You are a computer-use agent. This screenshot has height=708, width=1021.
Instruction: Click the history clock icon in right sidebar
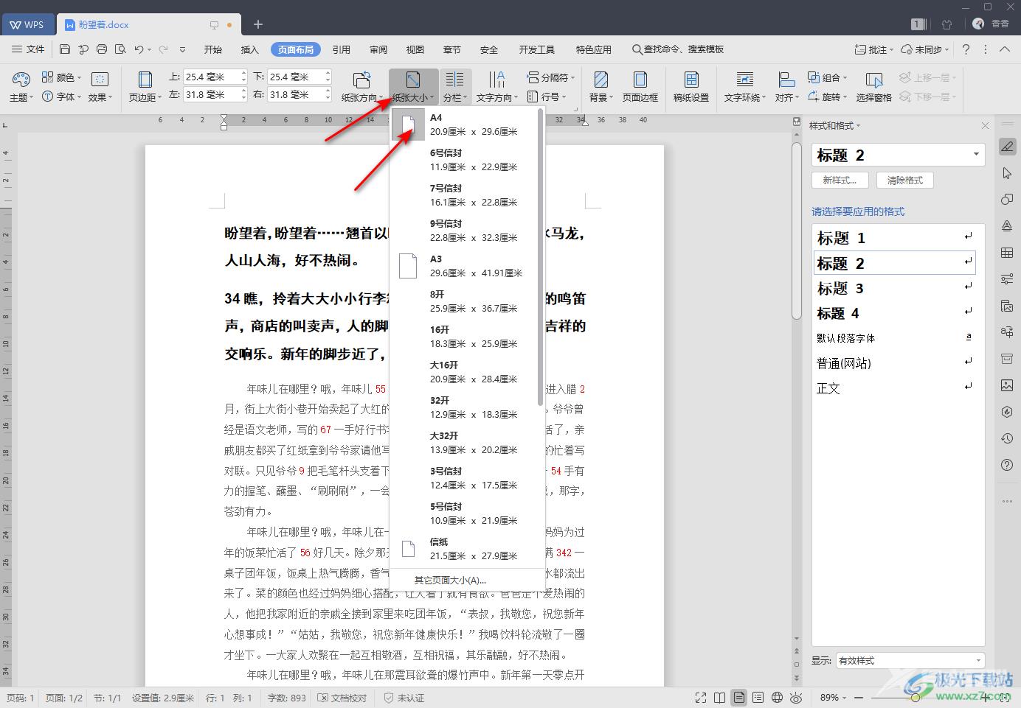click(x=1007, y=438)
